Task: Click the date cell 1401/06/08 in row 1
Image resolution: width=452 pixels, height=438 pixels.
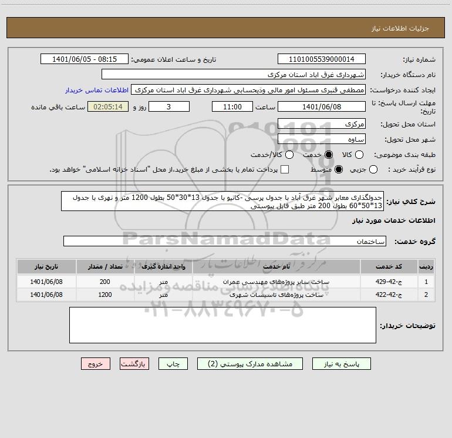Action: coord(46,282)
